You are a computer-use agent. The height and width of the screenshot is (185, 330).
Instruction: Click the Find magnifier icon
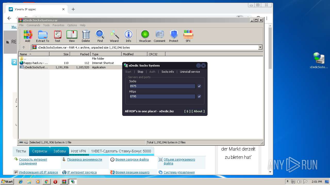[100, 36]
